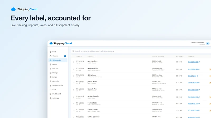Click the Reference column header

pos(180,56)
